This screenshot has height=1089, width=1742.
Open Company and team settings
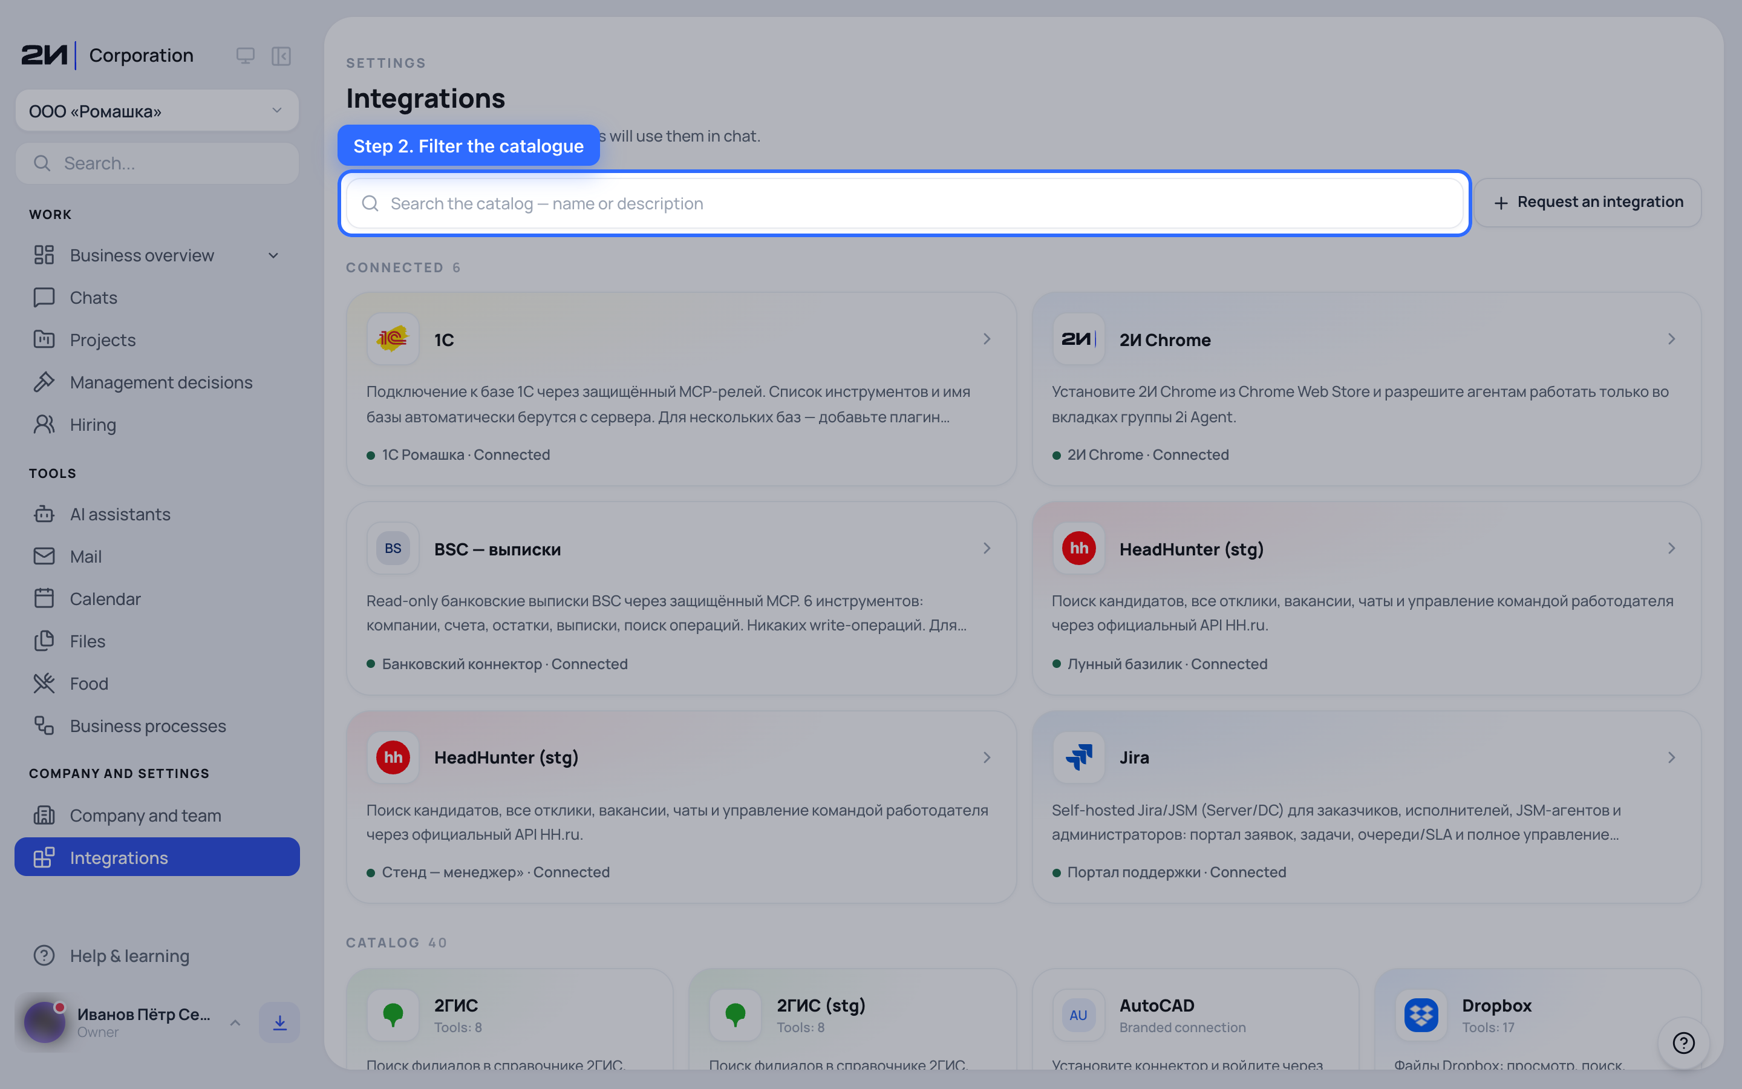coord(157,816)
